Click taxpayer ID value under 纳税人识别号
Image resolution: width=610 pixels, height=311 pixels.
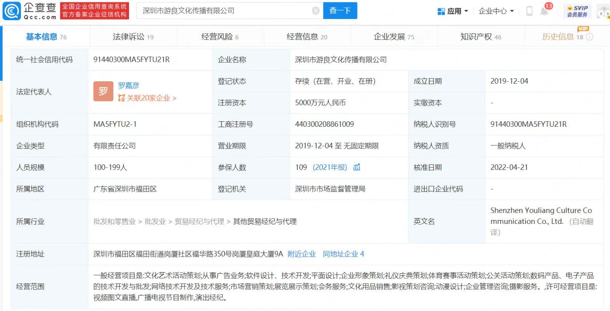click(528, 124)
